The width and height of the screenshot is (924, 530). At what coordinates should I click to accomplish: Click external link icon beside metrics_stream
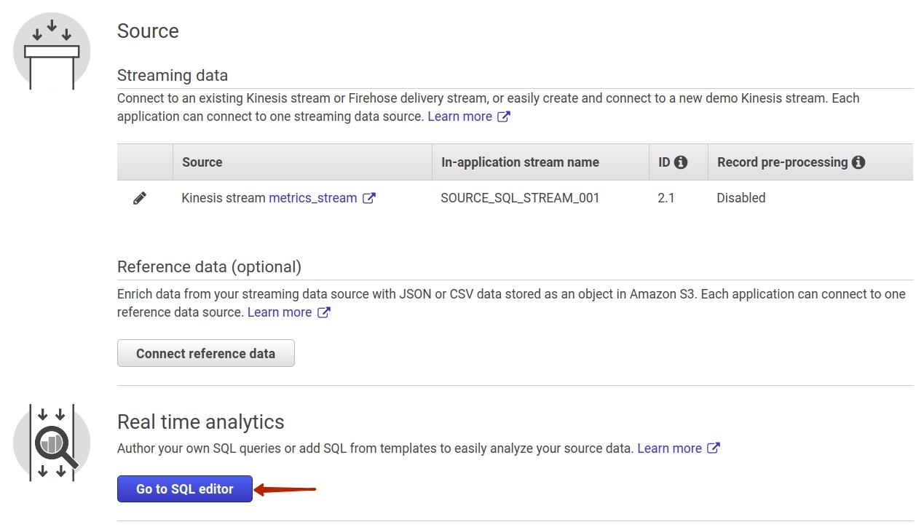click(369, 198)
